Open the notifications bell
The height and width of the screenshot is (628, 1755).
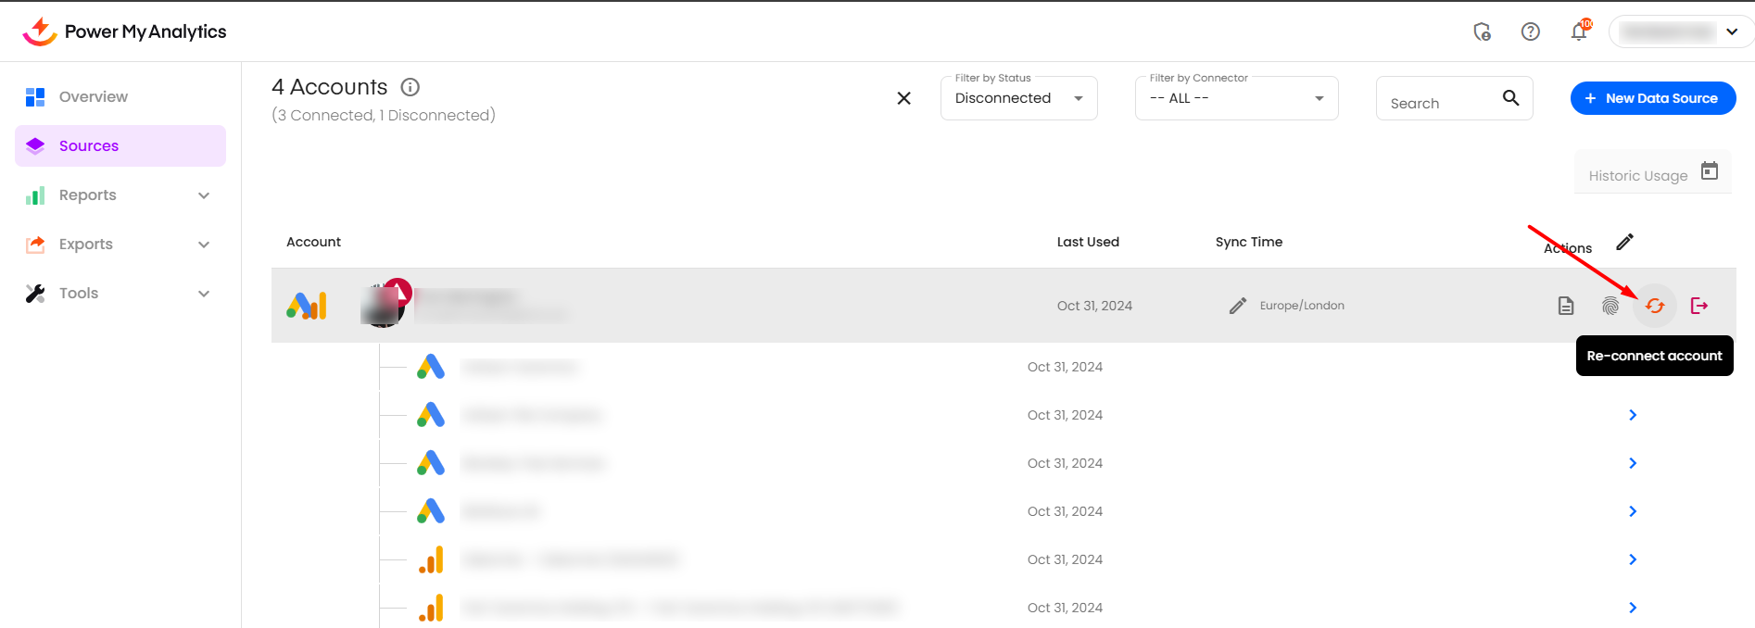click(1579, 31)
